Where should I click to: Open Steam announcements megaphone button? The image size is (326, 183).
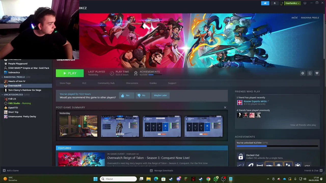point(265,3)
